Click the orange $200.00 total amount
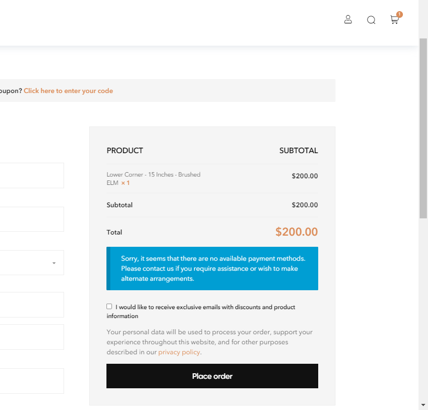This screenshot has height=410, width=428. click(296, 232)
